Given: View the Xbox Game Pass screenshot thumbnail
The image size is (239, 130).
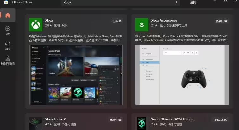Looking at the screenshot, I should click(76, 75).
